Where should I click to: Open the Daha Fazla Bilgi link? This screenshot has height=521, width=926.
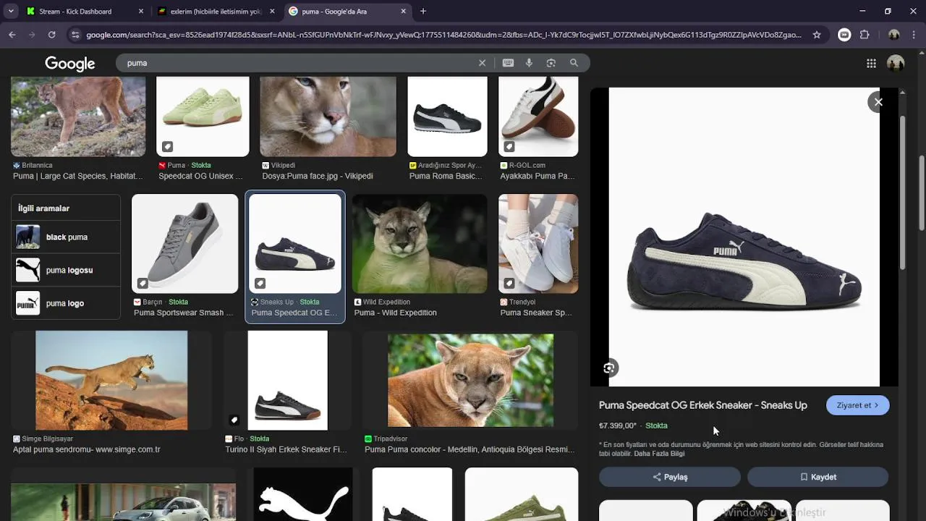(x=659, y=454)
